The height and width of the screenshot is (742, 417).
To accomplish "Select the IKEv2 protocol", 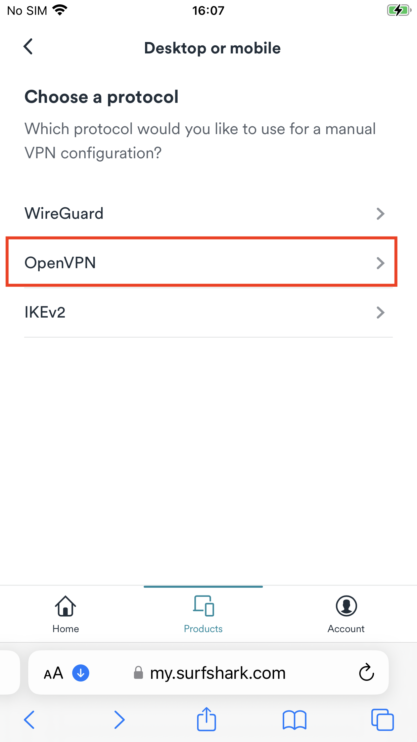I will click(45, 312).
